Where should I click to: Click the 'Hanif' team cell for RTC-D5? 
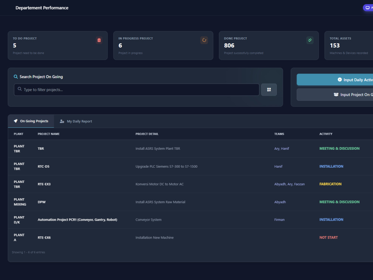coord(278,167)
